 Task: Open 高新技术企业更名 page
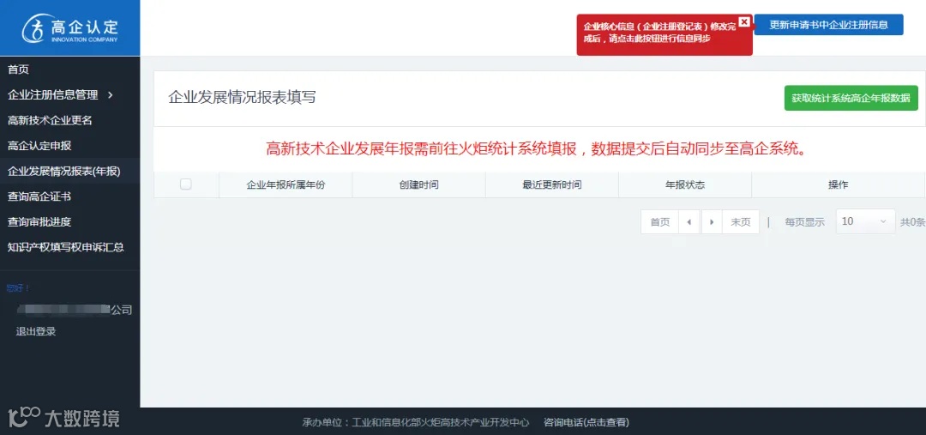[x=51, y=121]
